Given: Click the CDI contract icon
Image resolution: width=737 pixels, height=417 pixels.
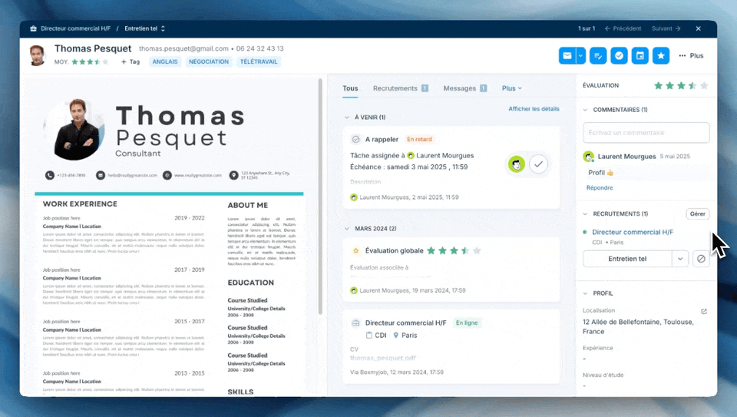Looking at the screenshot, I should point(369,335).
